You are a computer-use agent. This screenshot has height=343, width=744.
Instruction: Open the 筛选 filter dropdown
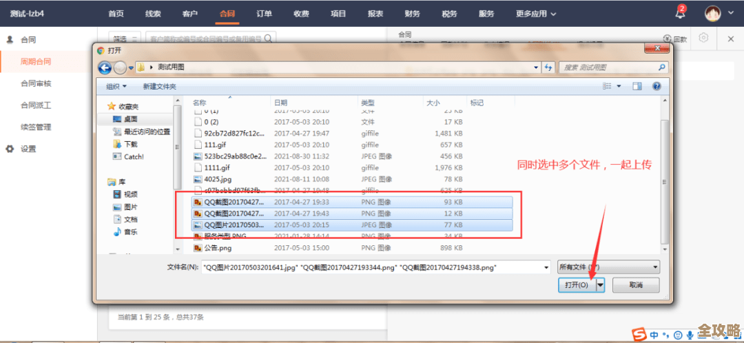125,39
